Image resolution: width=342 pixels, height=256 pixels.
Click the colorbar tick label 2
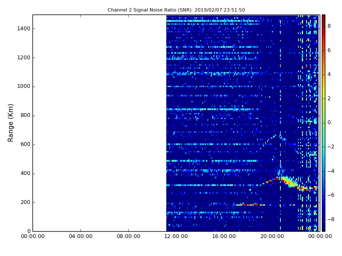[x=329, y=99]
